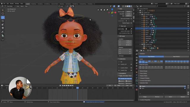Pick the Scale tool in left toolbar
Image resolution: width=190 pixels, height=107 pixels.
[3, 24]
